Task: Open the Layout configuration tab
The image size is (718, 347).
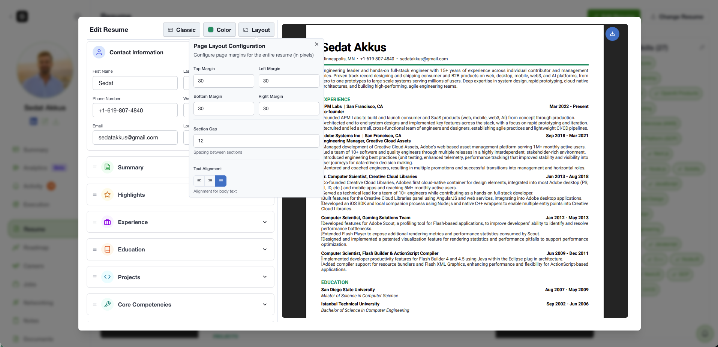Action: 256,30
